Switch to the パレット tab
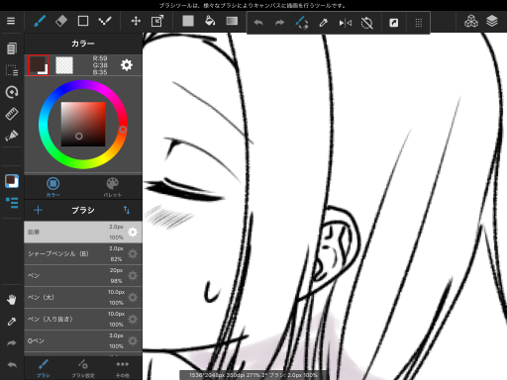The image size is (507, 380). point(112,187)
